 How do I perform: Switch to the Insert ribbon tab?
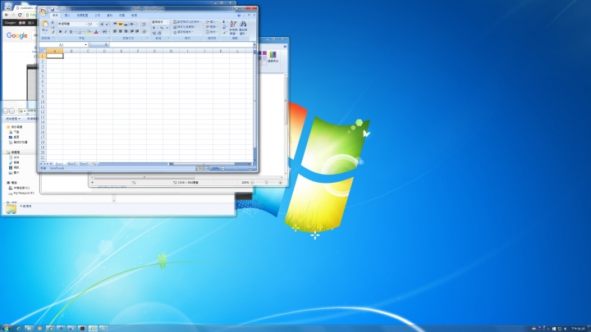67,15
